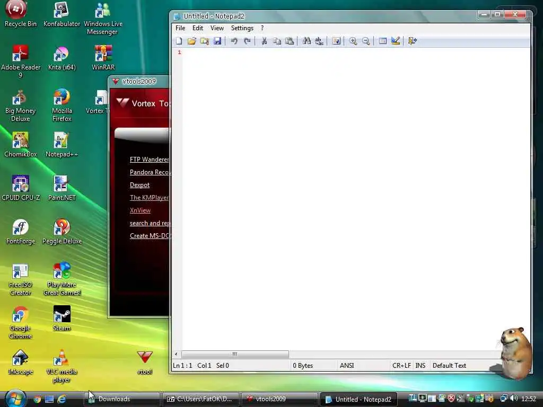Select the FontForge desktop icon

click(x=21, y=232)
